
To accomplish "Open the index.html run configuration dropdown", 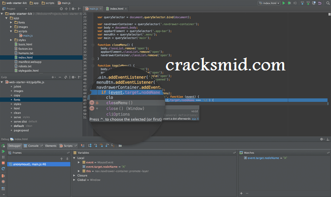I will pyautogui.click(x=269, y=3).
